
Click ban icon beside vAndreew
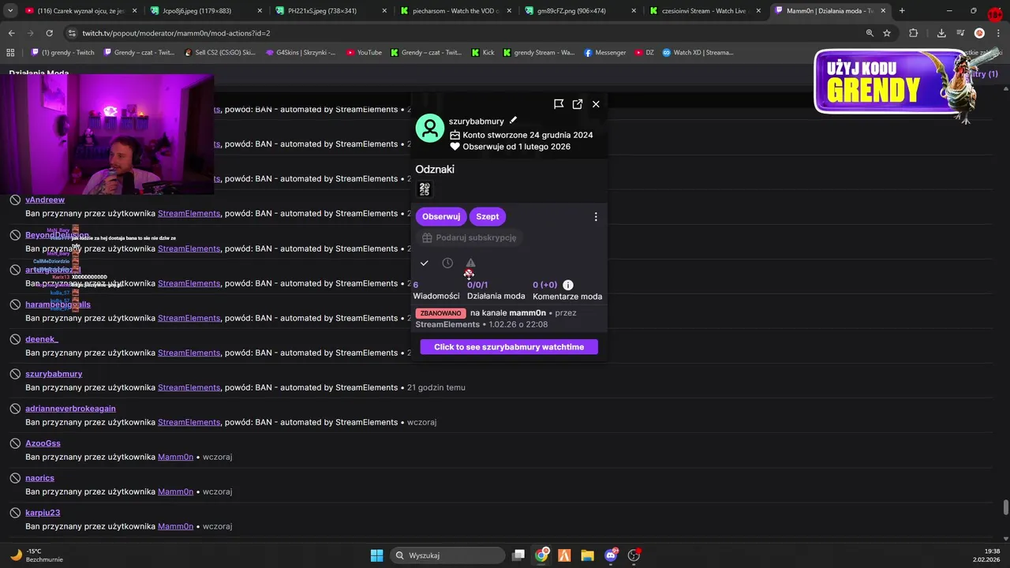[x=15, y=200]
